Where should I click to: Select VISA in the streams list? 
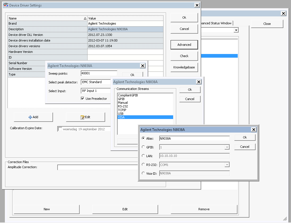[x=145, y=117]
